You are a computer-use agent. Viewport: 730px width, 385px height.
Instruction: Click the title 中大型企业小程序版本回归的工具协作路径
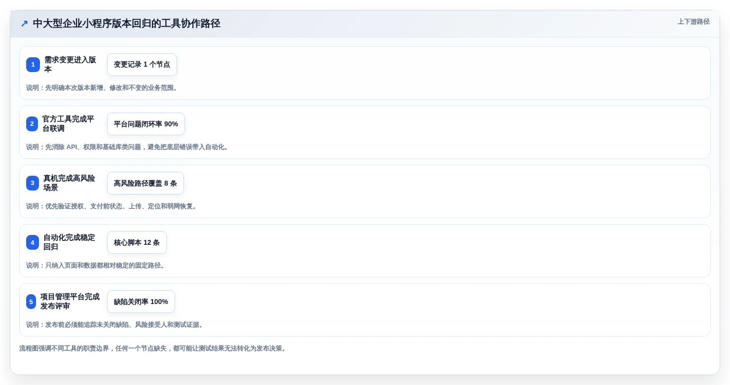pyautogui.click(x=126, y=23)
